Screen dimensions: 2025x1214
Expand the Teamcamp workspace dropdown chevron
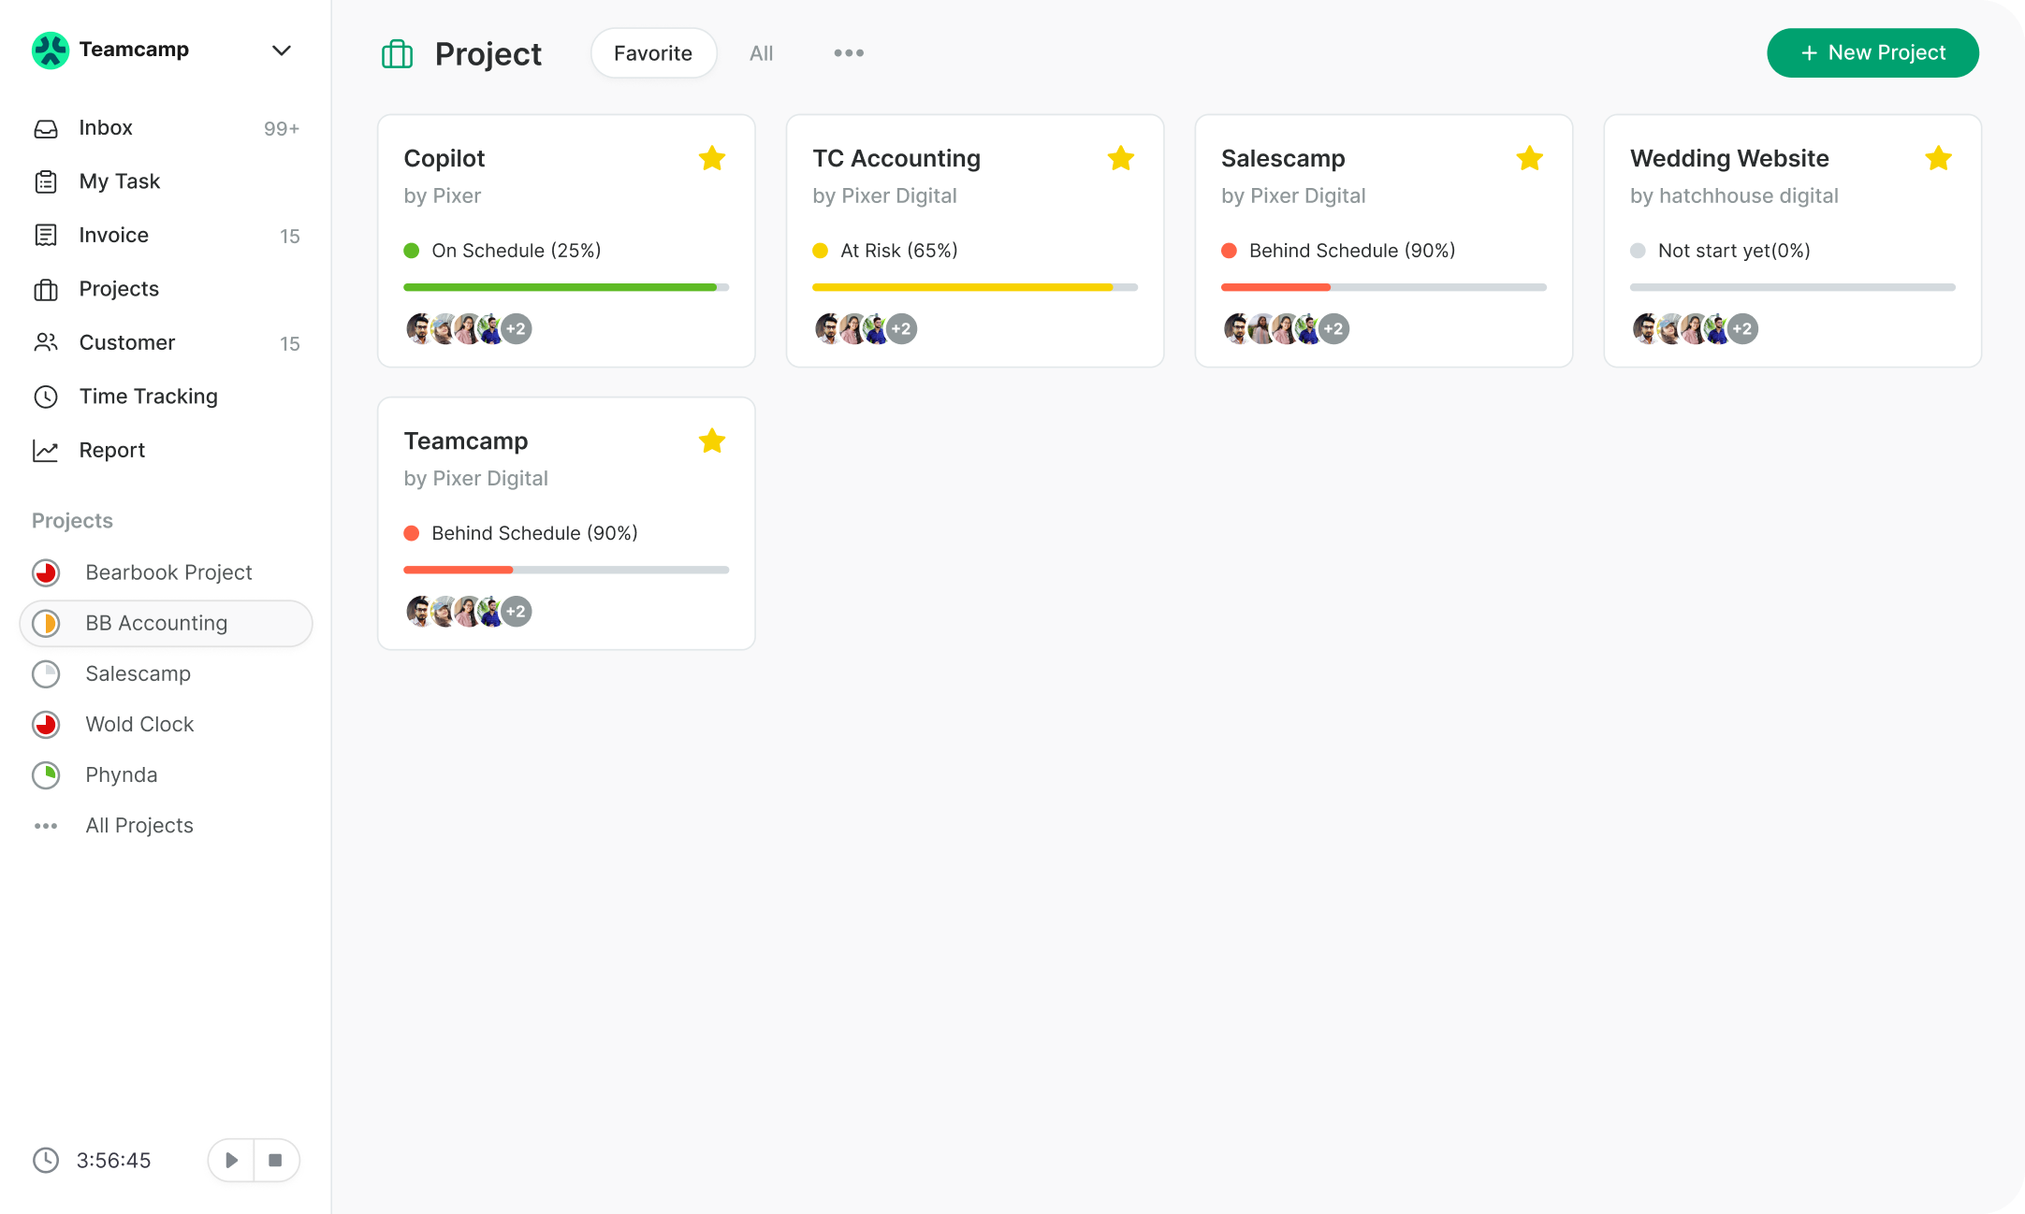pos(281,51)
